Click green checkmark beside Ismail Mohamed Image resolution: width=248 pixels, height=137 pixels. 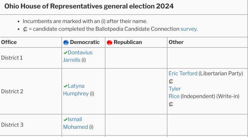pos(65,120)
